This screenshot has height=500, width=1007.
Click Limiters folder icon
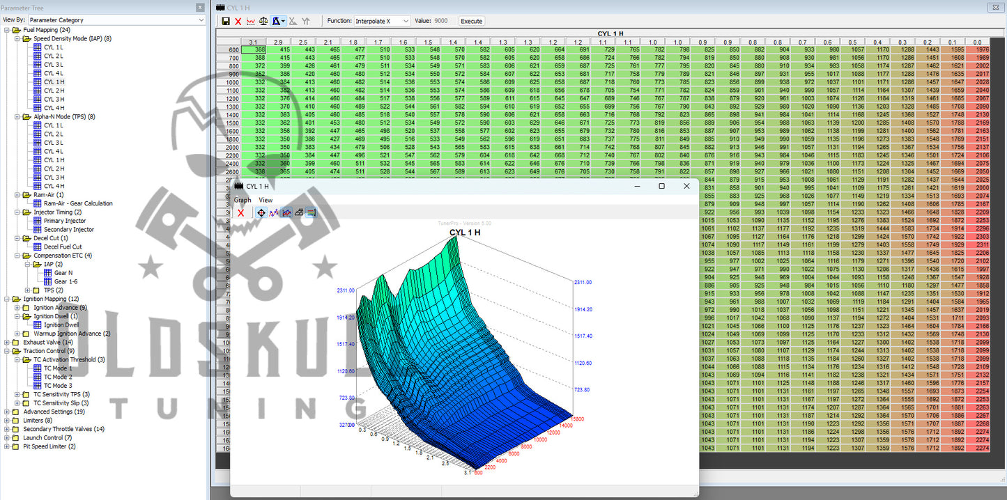pos(17,421)
